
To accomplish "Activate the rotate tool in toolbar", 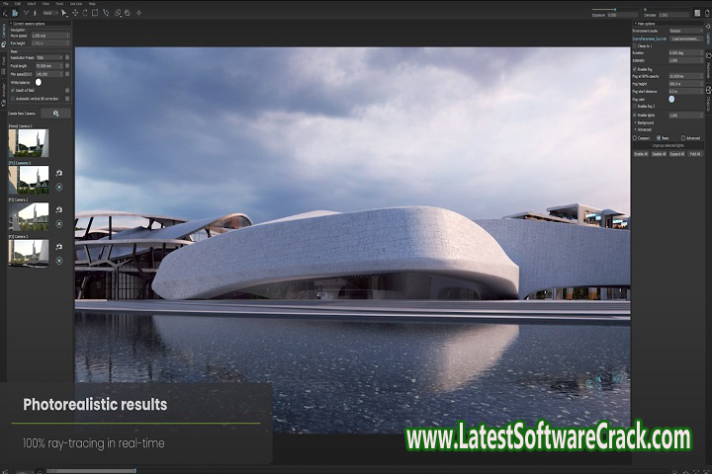I will click(84, 13).
